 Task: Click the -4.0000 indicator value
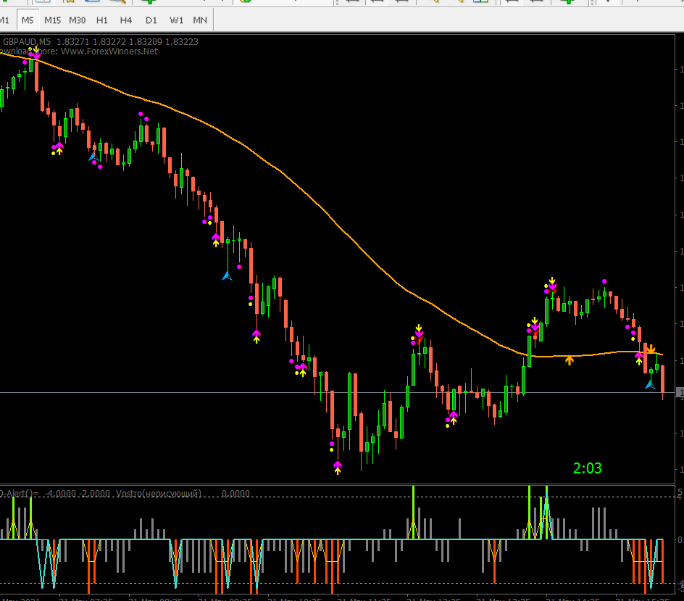(x=61, y=494)
